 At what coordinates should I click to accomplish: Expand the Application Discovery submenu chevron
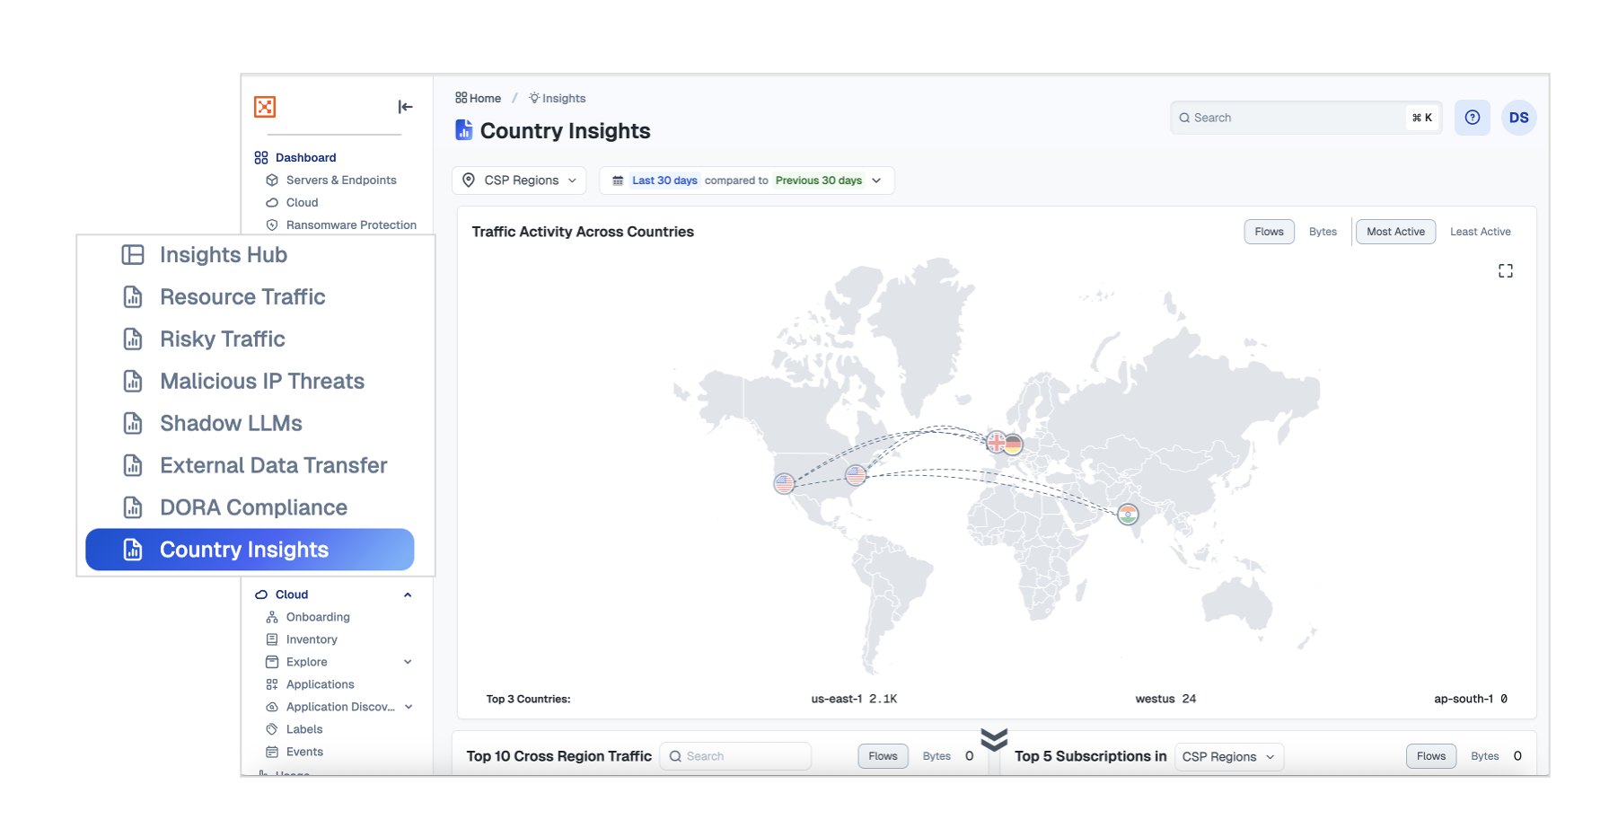tap(409, 708)
